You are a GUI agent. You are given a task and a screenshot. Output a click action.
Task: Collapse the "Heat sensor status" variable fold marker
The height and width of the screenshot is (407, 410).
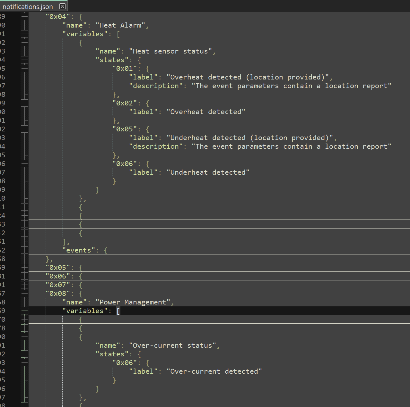point(24,42)
